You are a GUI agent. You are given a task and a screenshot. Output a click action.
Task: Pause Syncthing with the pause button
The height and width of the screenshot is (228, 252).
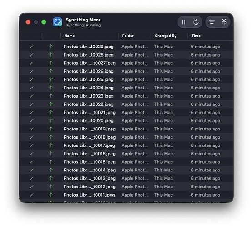tap(183, 22)
